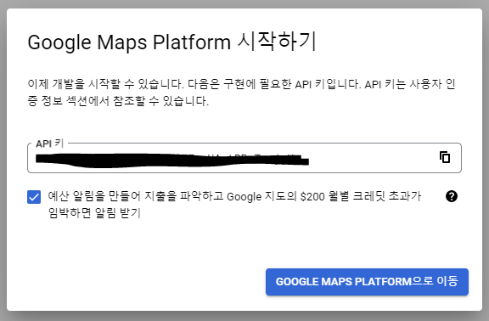Viewport: 489px width, 321px height.
Task: Click the GOOGLE MAPS PLATFORM으로 이동 button
Action: [367, 282]
